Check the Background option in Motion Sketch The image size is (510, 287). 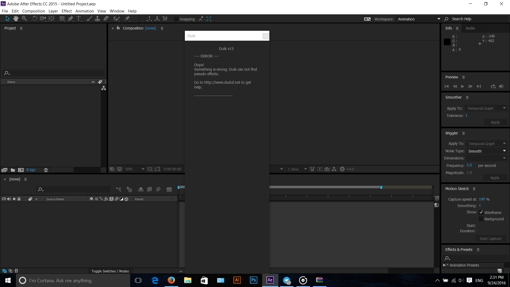click(x=481, y=219)
